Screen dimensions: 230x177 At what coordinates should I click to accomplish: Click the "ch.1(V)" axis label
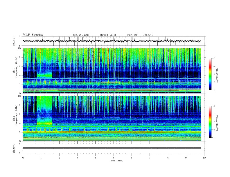(x=14, y=41)
